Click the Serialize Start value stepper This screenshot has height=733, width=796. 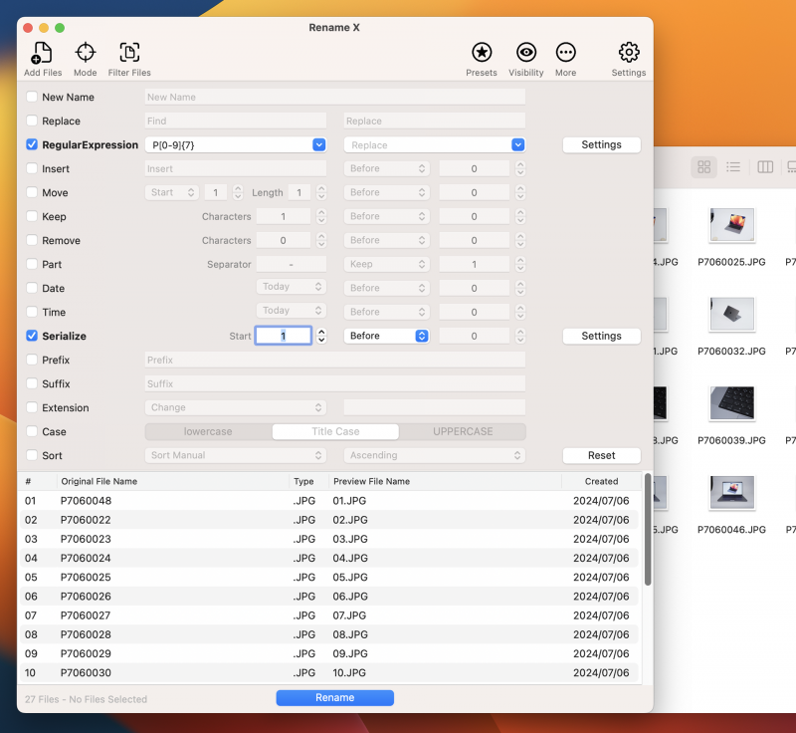click(321, 337)
